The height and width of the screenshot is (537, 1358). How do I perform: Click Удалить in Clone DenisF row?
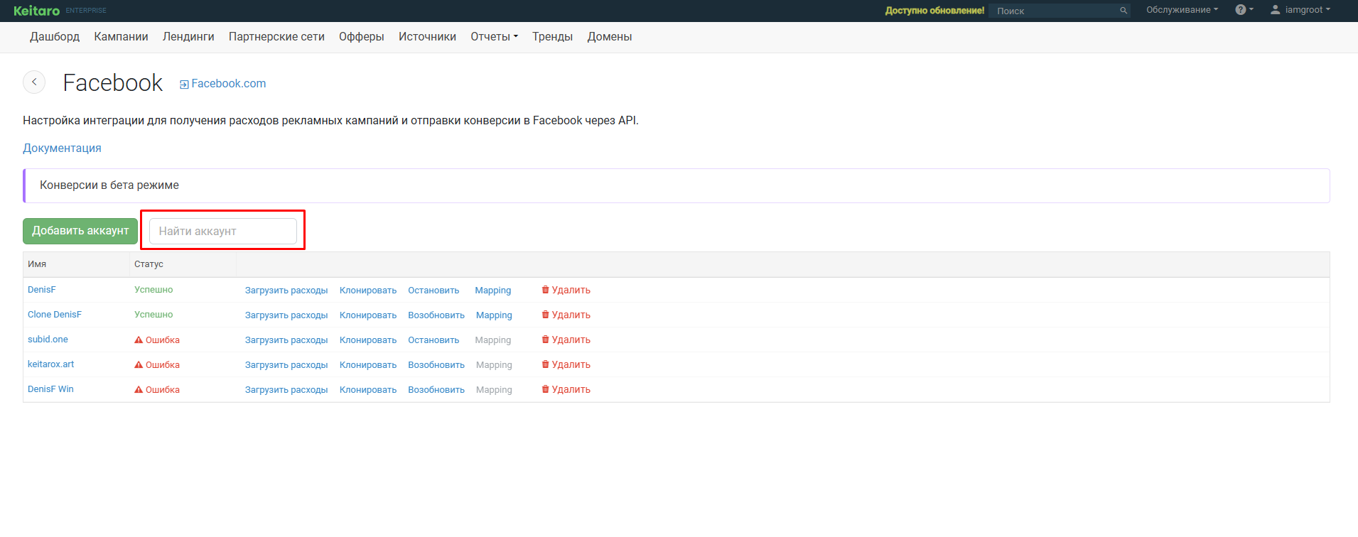click(x=566, y=315)
